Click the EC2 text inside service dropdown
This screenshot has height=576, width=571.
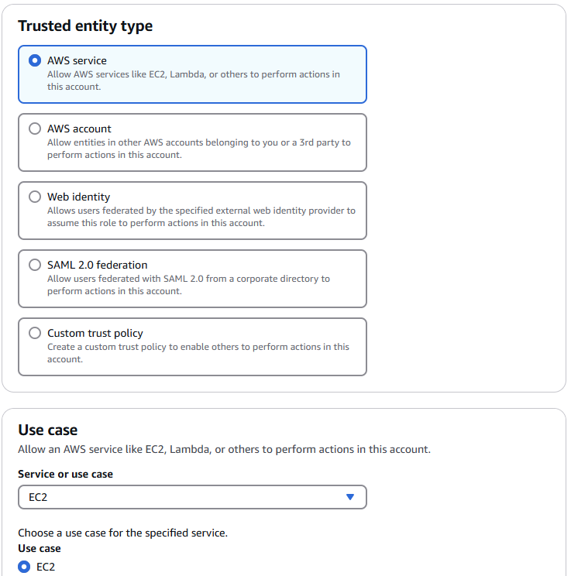(x=38, y=497)
